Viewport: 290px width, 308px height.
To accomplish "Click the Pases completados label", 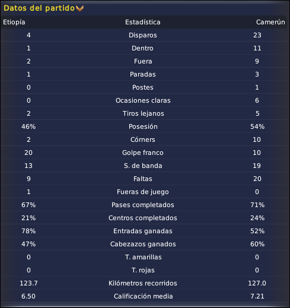I will pos(143,205).
